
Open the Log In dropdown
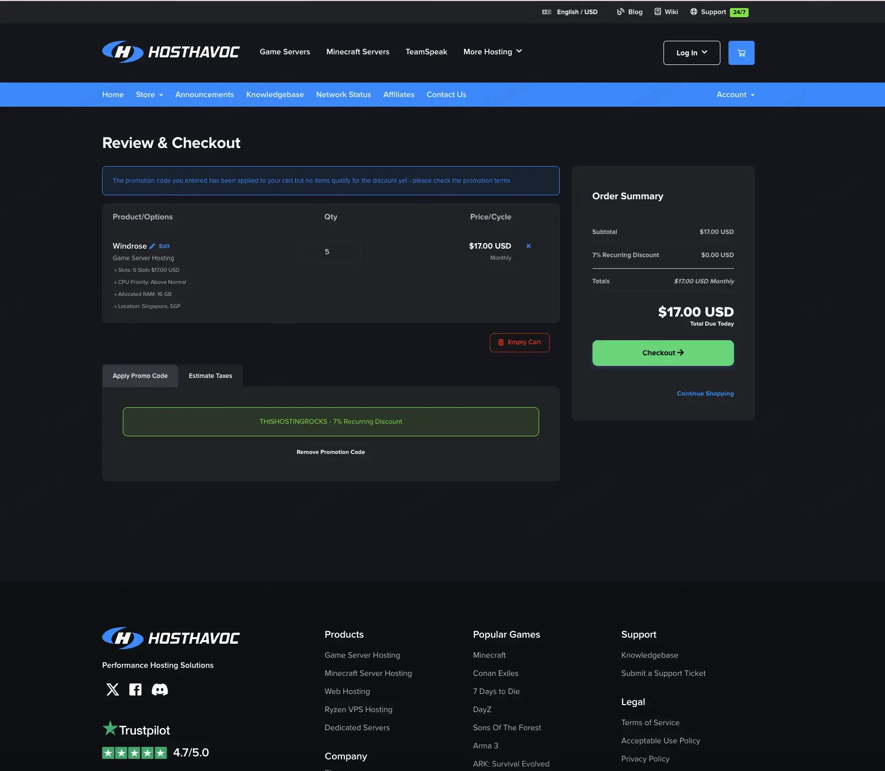692,53
